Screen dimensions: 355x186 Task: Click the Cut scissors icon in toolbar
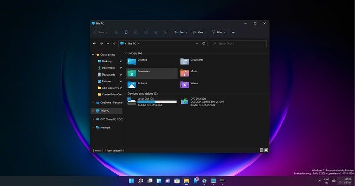(116, 32)
